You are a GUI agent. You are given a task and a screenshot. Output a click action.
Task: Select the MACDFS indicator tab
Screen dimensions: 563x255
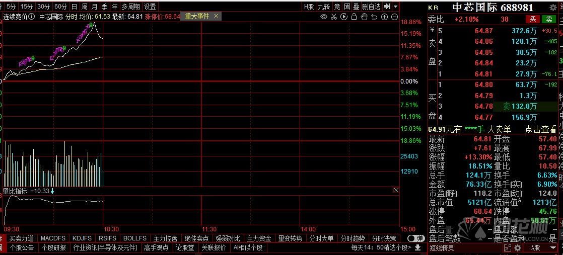pos(53,238)
